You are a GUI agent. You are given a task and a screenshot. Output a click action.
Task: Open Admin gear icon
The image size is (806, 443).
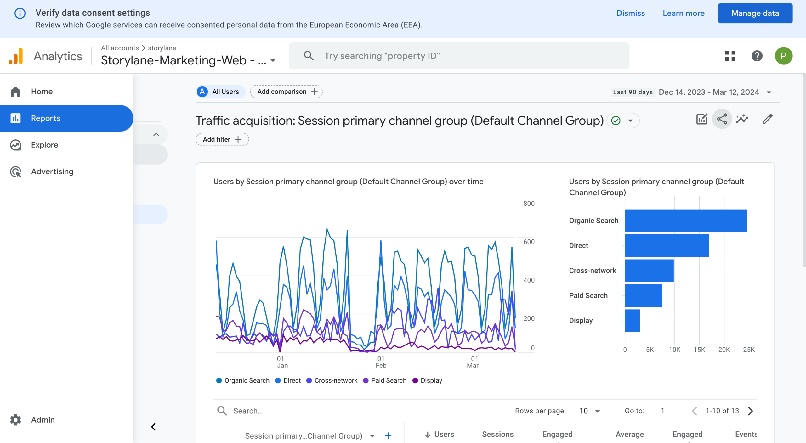pos(15,420)
